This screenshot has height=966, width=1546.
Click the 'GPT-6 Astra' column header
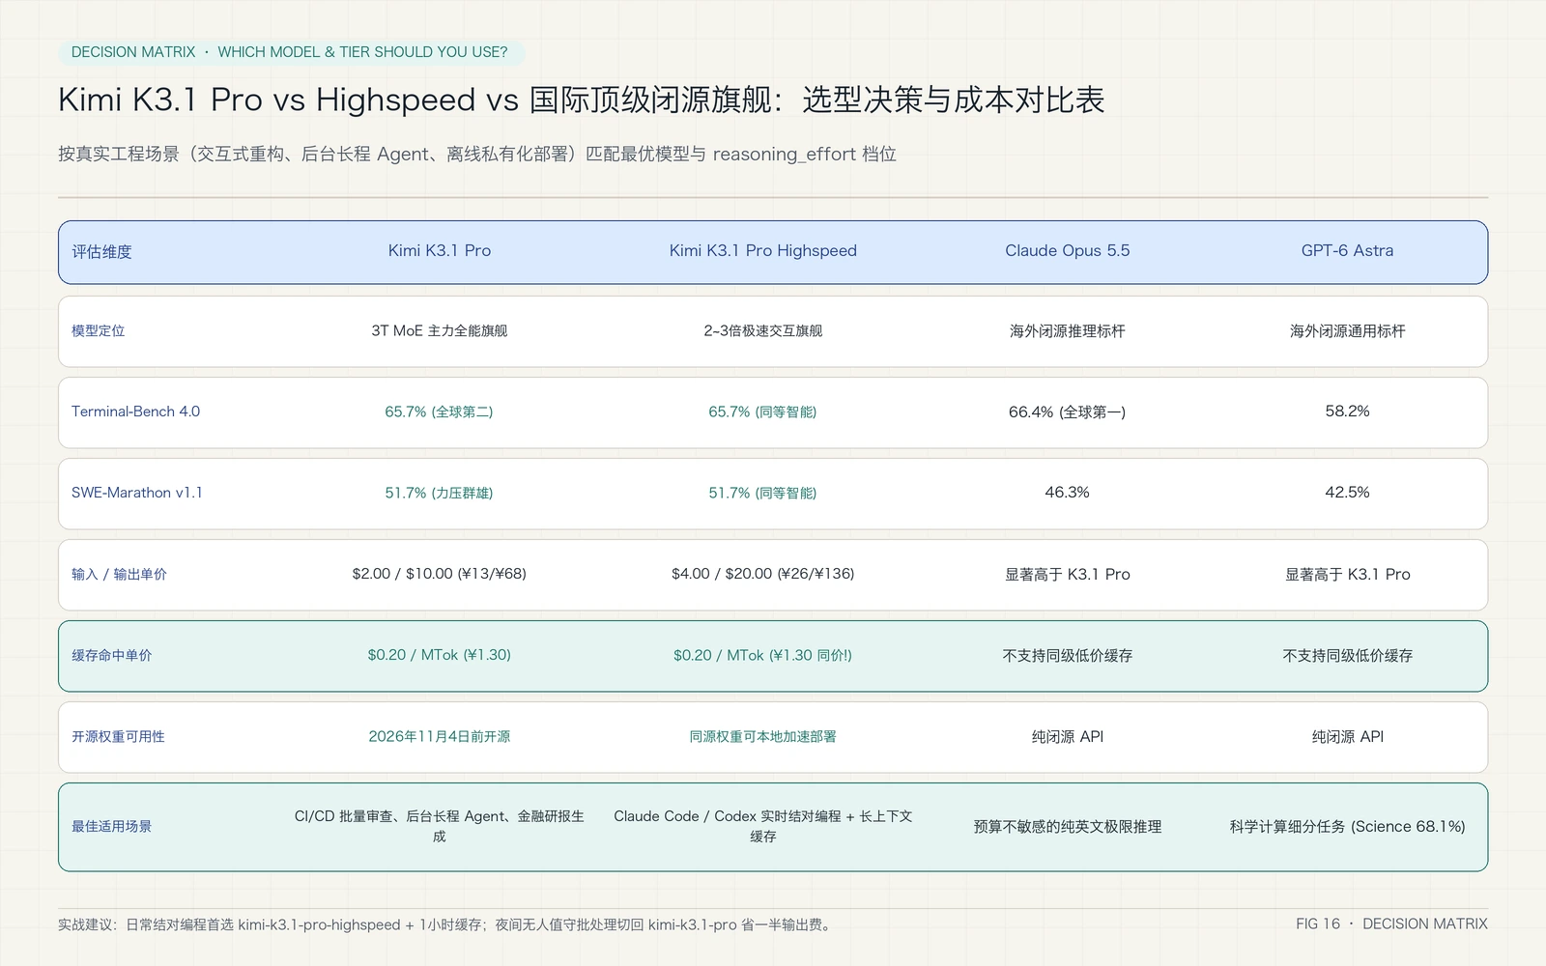[1348, 251]
